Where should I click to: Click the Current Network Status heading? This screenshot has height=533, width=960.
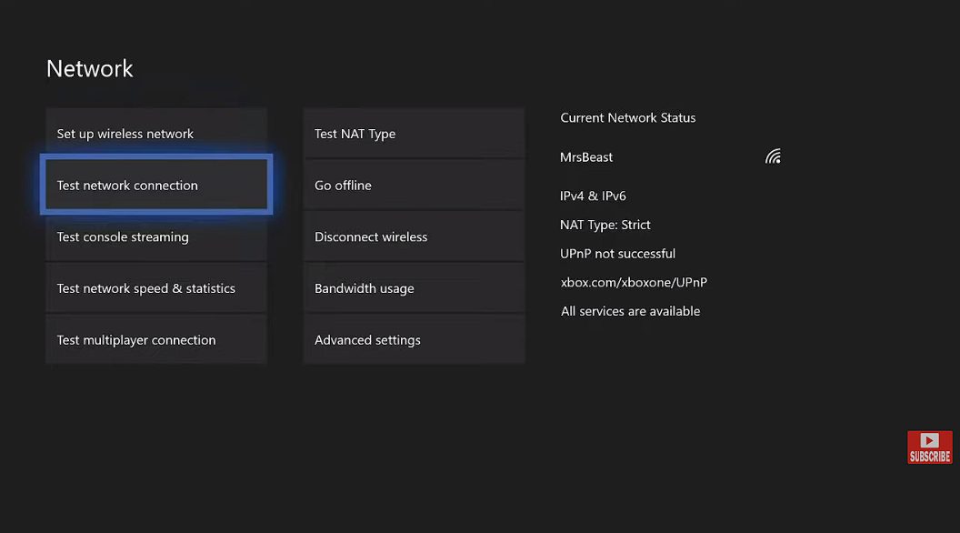point(627,117)
